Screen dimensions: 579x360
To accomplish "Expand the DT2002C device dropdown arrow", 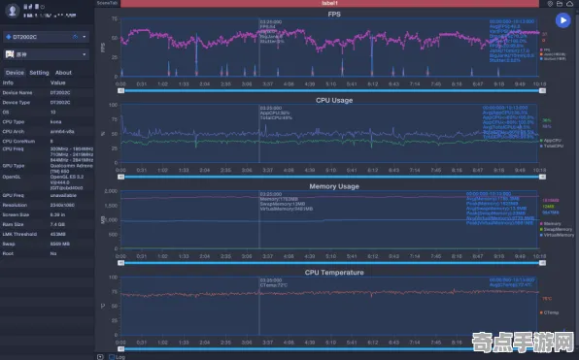I will point(85,37).
